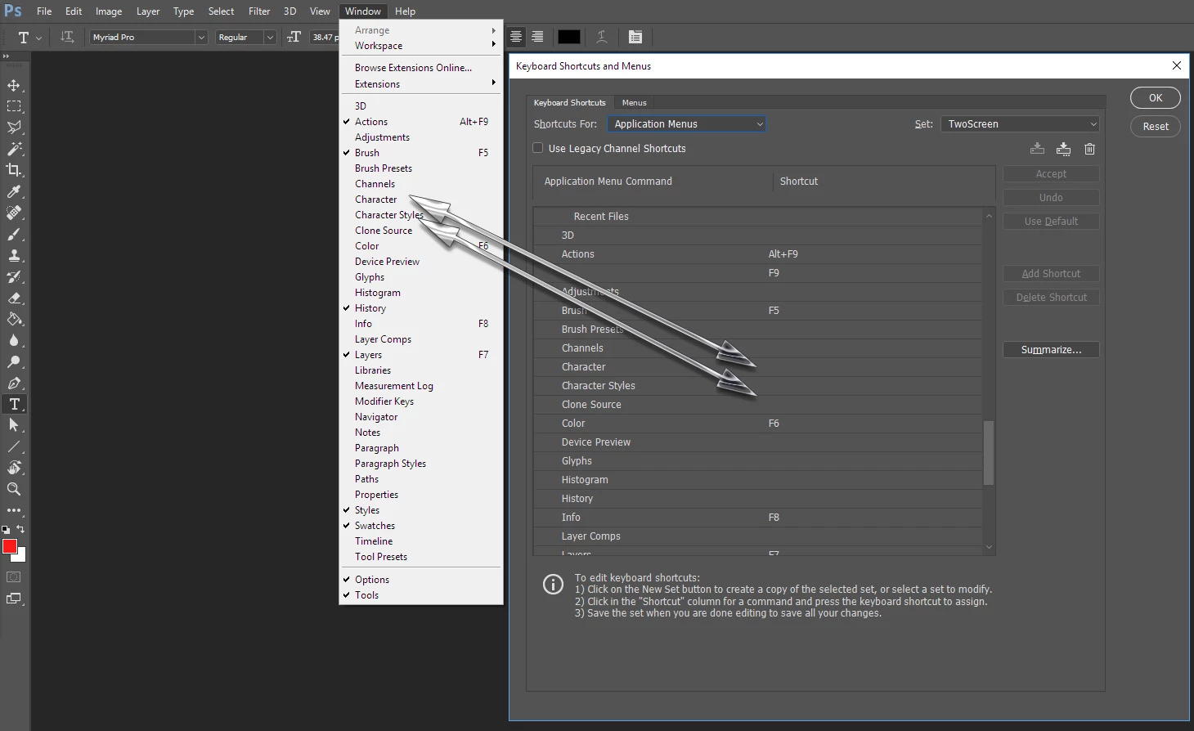The height and width of the screenshot is (731, 1194).
Task: Switch to the Menus tab
Action: click(x=634, y=103)
